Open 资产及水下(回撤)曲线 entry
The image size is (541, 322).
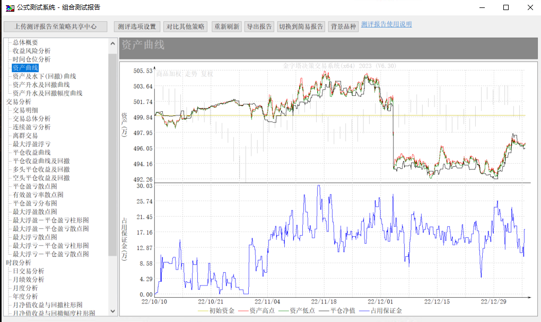44,76
